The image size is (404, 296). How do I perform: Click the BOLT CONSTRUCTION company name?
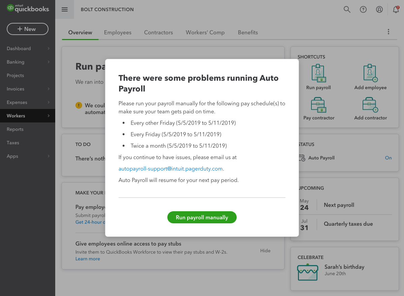[x=107, y=9]
